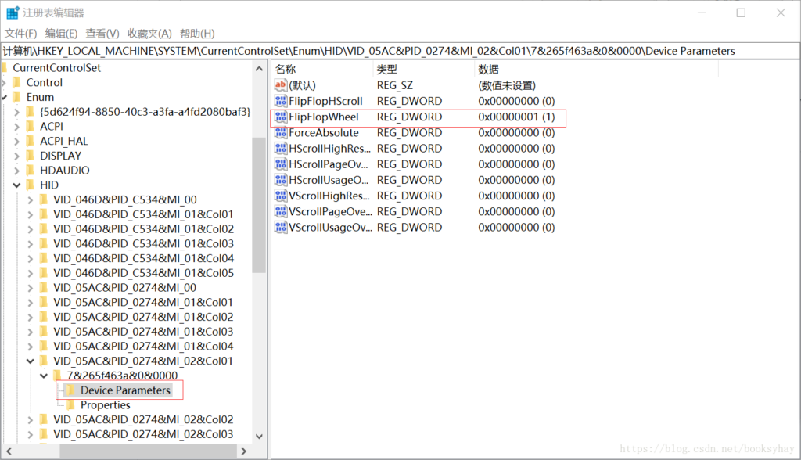The width and height of the screenshot is (801, 460).
Task: Open the 文件(F) menu
Action: click(x=21, y=34)
